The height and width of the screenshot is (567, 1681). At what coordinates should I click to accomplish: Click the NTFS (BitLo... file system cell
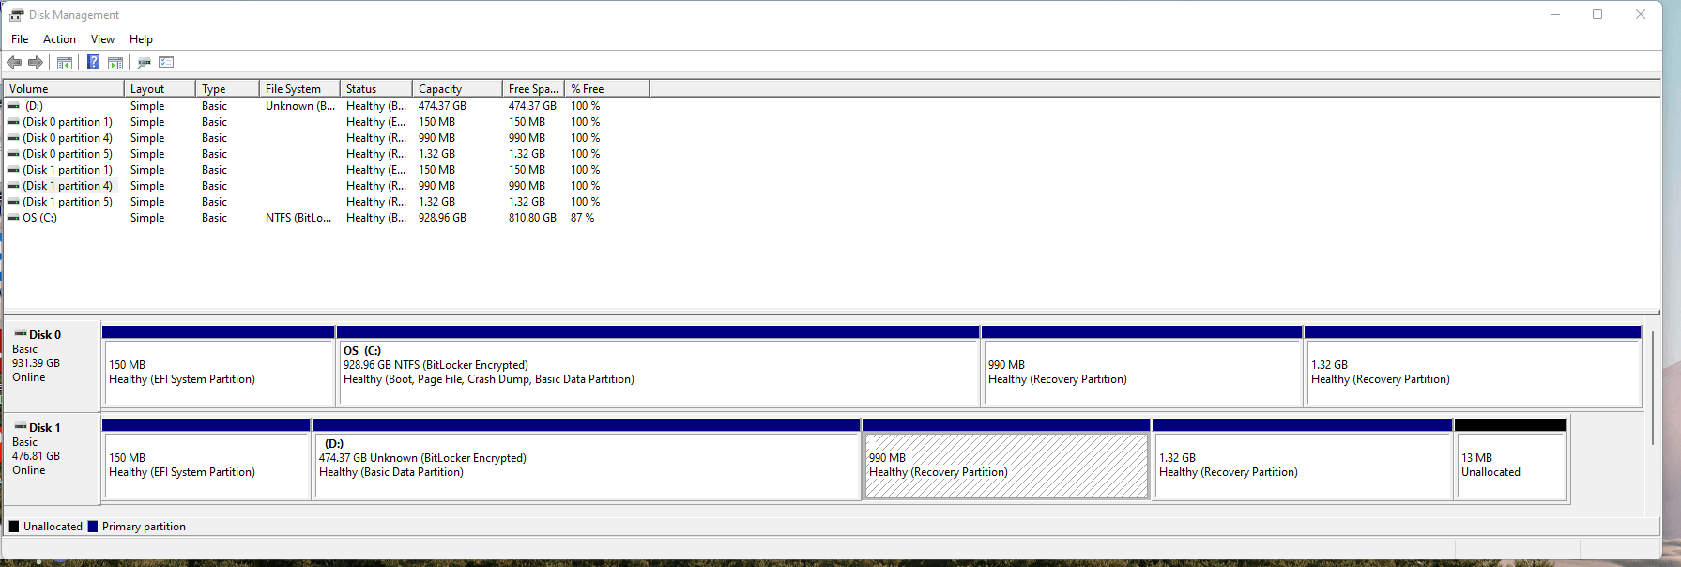[x=298, y=218]
